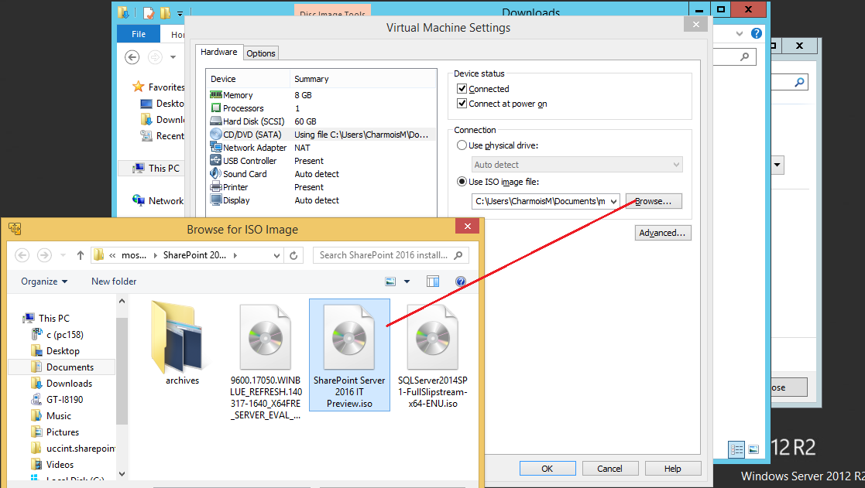
Task: Confirm settings with the OK button
Action: (547, 469)
